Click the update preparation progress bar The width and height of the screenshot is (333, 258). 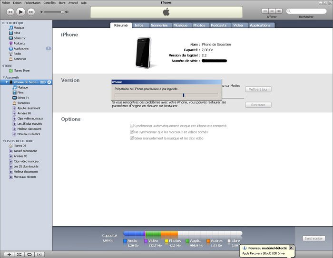tap(166, 95)
